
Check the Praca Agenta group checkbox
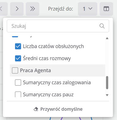click(x=15, y=70)
